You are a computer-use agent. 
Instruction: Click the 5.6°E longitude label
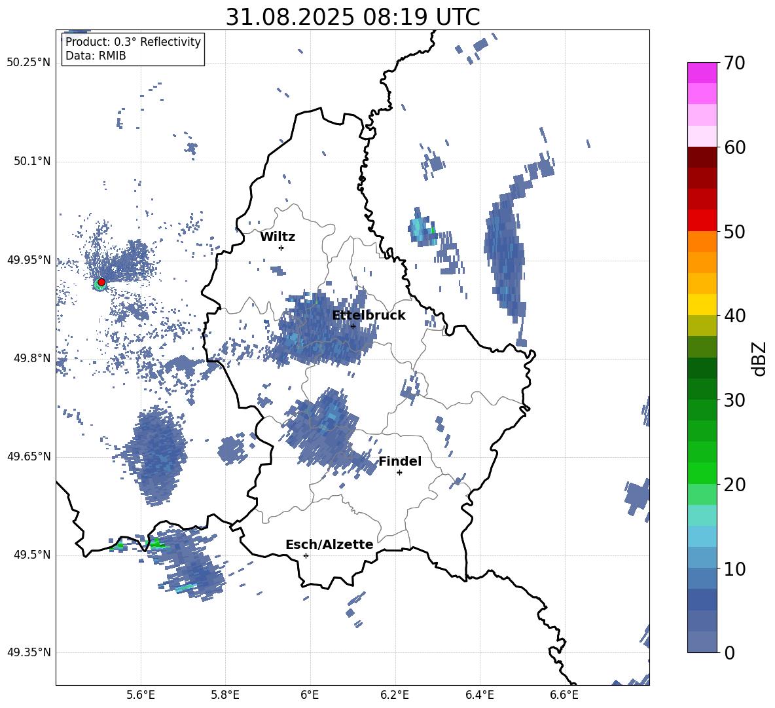point(141,696)
